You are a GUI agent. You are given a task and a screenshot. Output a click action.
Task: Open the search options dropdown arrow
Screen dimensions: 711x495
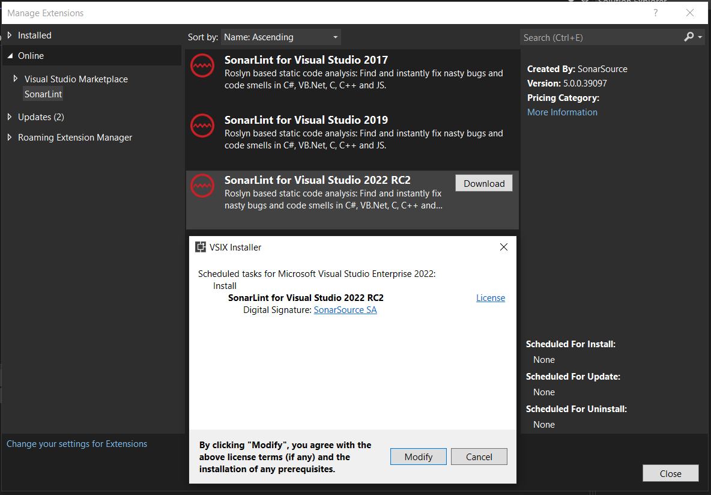point(701,37)
